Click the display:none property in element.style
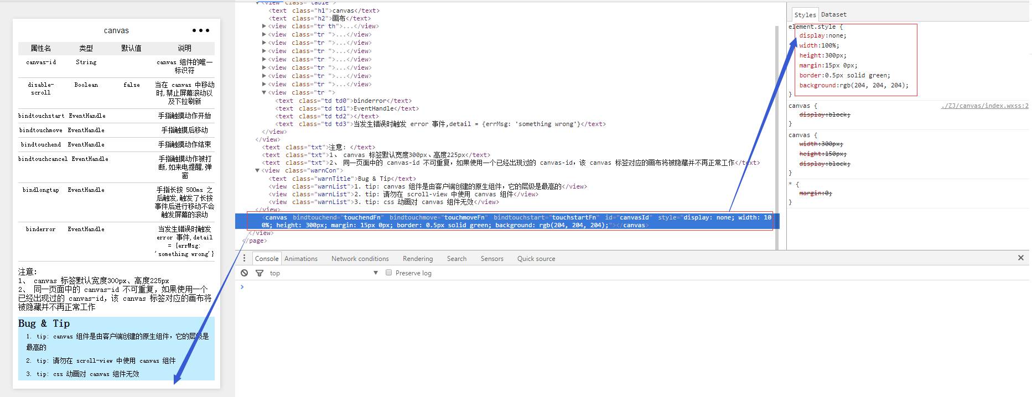Viewport: 1032px width, 397px height. point(822,35)
